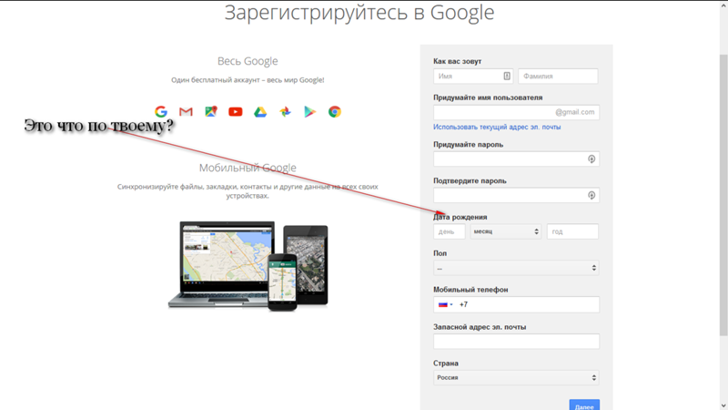Click the Фамилия last name field
The image size is (728, 410).
tap(558, 77)
